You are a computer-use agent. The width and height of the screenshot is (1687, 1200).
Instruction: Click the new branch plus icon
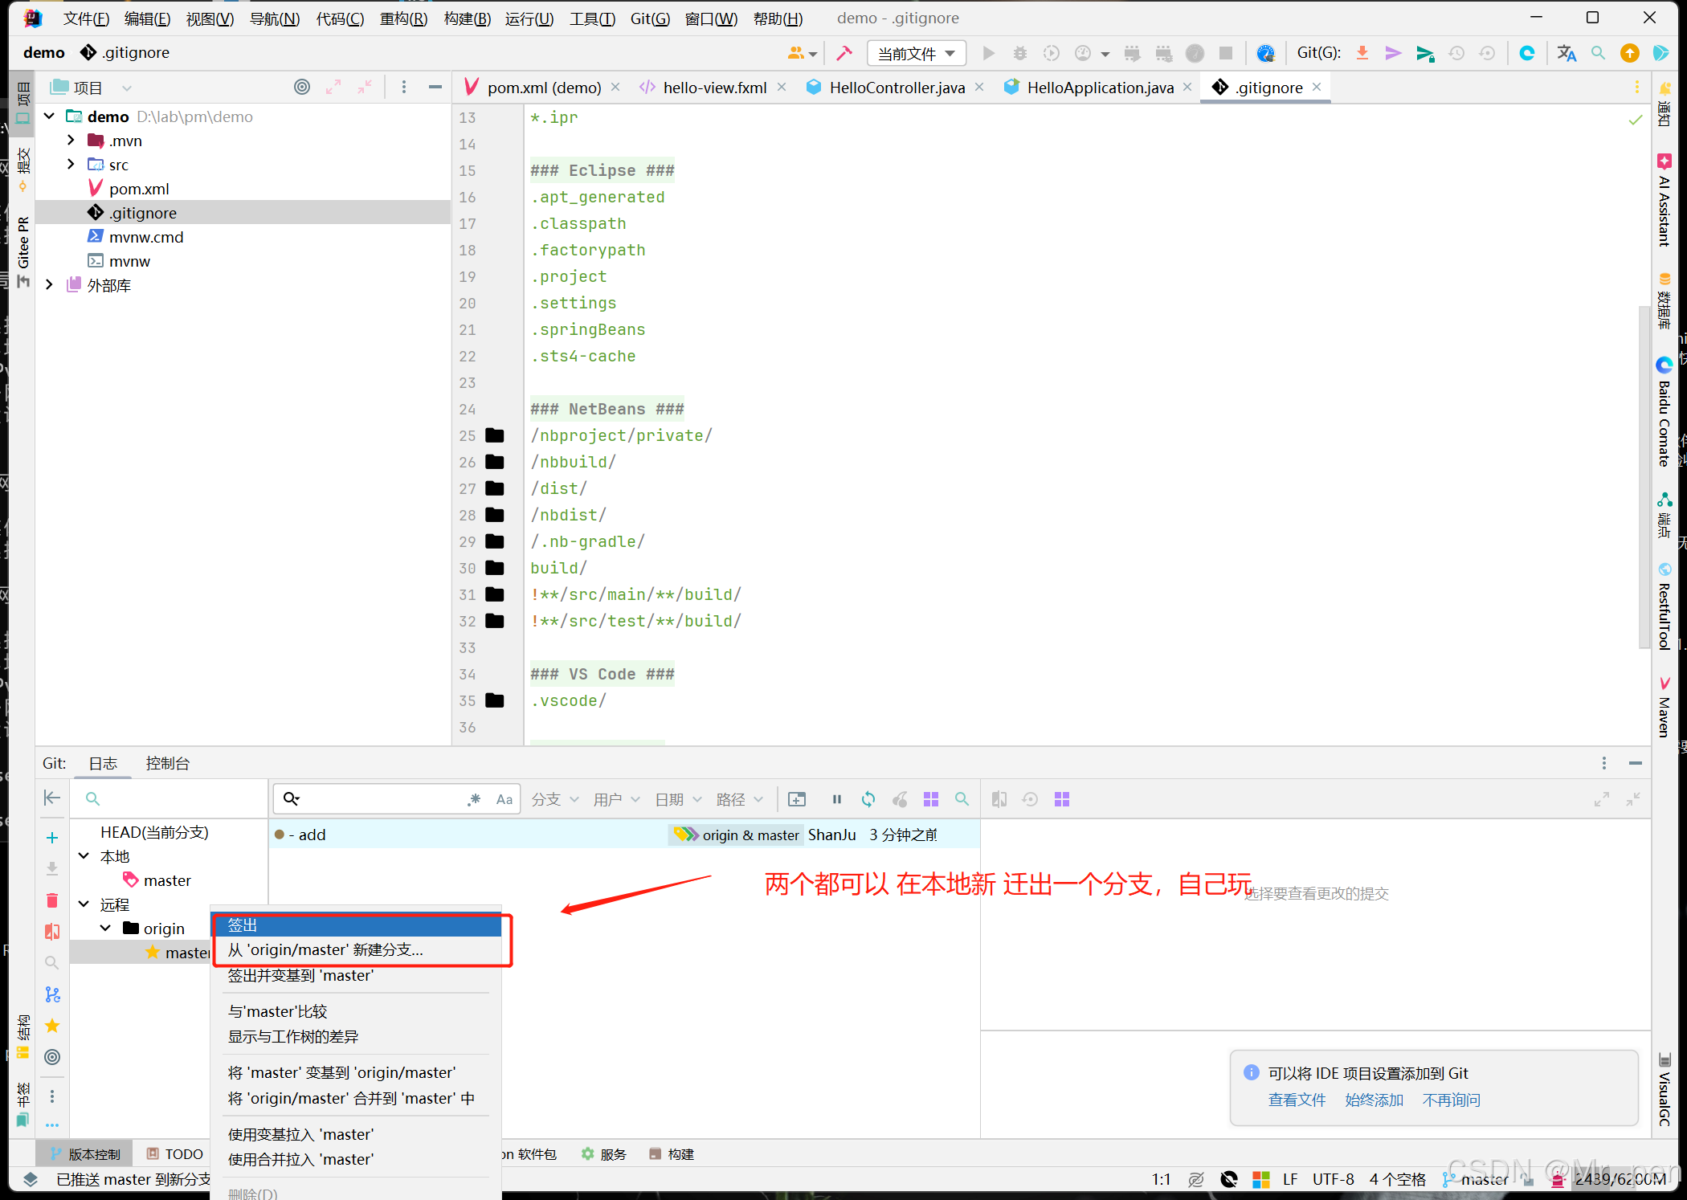52,838
